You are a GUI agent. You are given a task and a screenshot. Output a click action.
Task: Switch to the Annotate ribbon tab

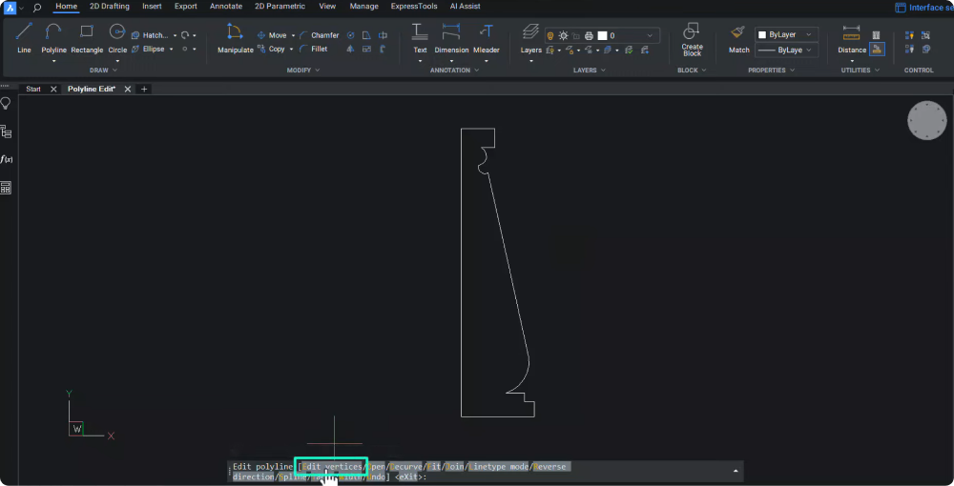[x=226, y=6]
